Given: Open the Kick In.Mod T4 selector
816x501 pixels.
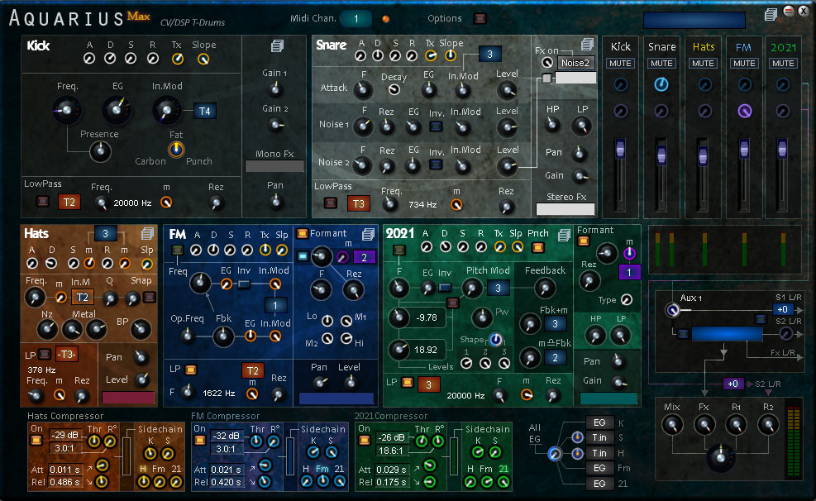Looking at the screenshot, I should pyautogui.click(x=205, y=111).
